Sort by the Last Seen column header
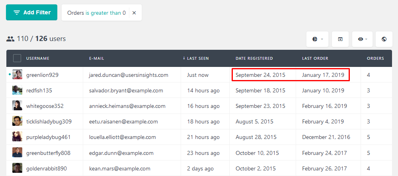Viewport: 398px width, 176px height. [x=196, y=58]
